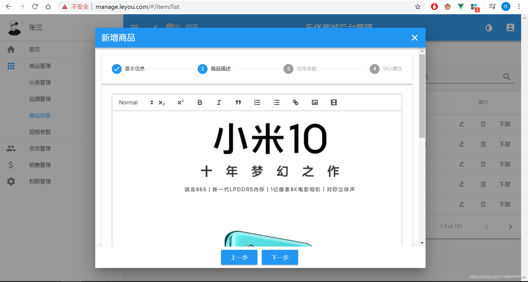The image size is (528, 282).
Task: Click the 不安全 security warning
Action: coord(76,7)
